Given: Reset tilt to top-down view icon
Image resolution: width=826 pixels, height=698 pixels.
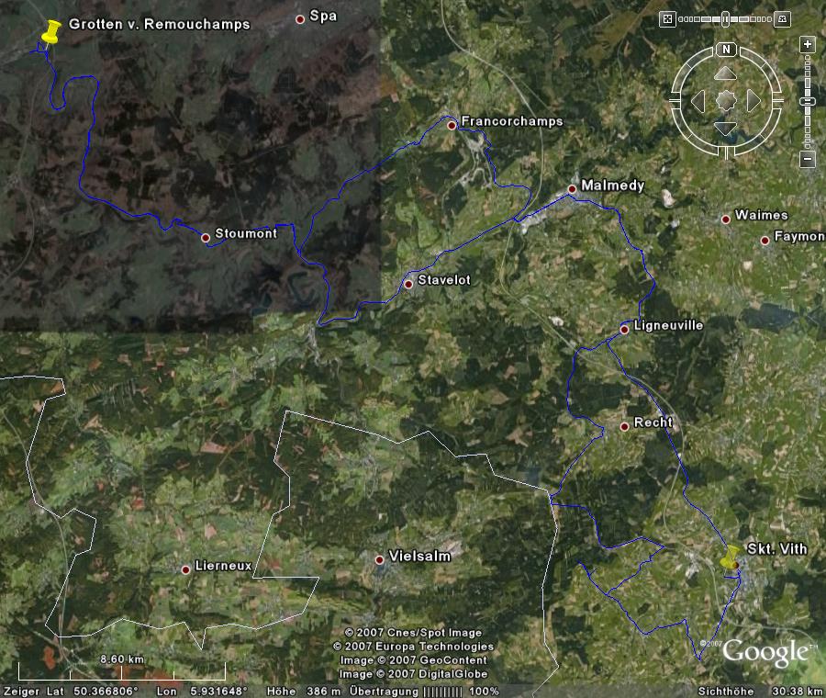Looking at the screenshot, I should [x=667, y=18].
